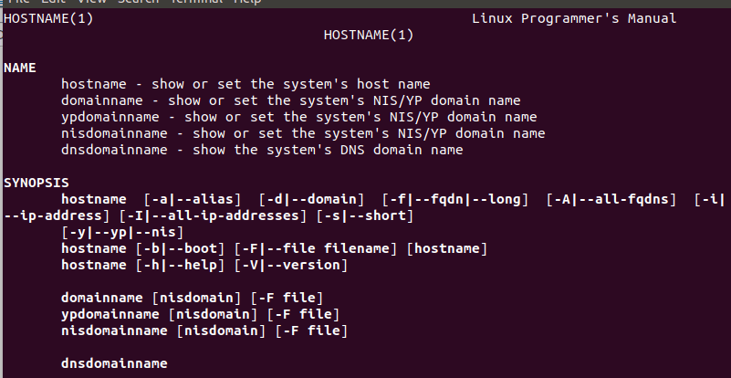Image resolution: width=731 pixels, height=378 pixels.
Task: Click the [-F|--file filename] option text
Action: pos(316,248)
